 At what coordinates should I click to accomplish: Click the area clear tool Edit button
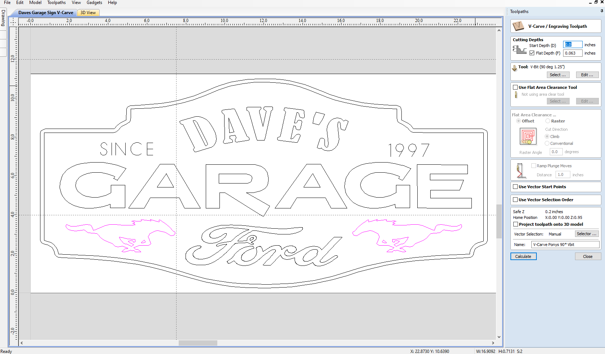coord(587,101)
